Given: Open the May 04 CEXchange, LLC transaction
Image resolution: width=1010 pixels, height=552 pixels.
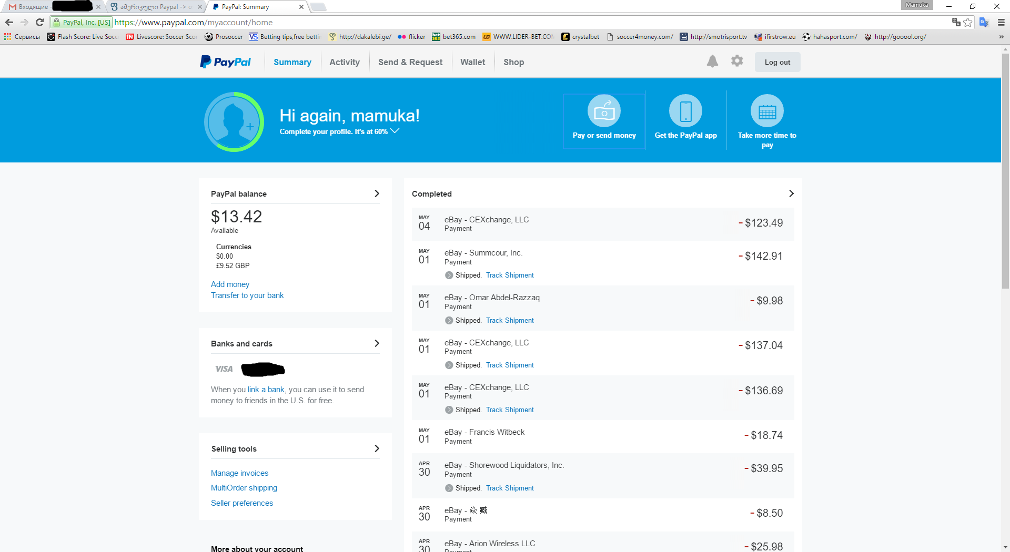Looking at the screenshot, I should 603,223.
